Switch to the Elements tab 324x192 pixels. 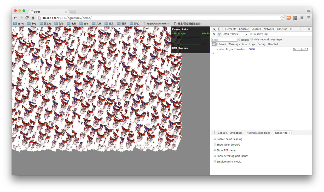pyautogui.click(x=230, y=29)
